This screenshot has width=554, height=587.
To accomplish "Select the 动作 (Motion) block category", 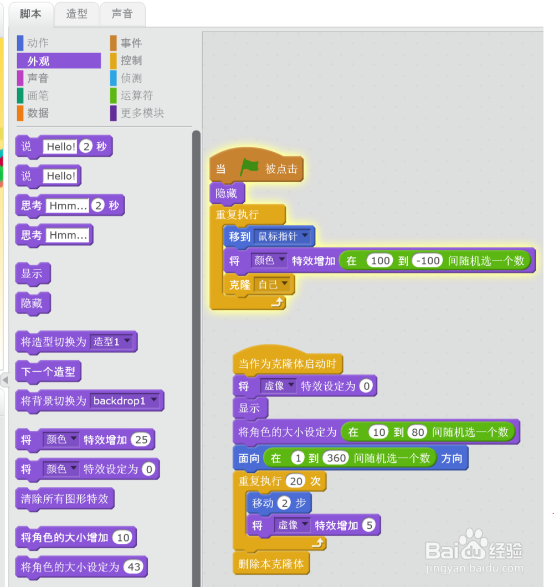I will coord(39,43).
